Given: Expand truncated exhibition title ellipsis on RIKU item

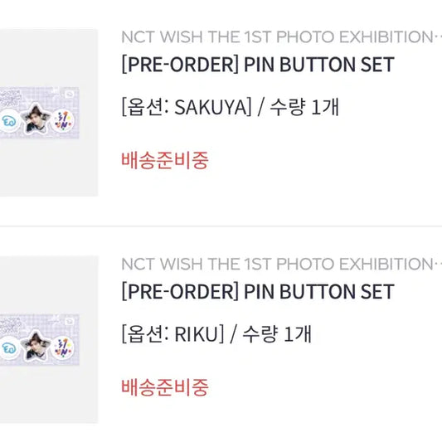Looking at the screenshot, I should pos(438,265).
